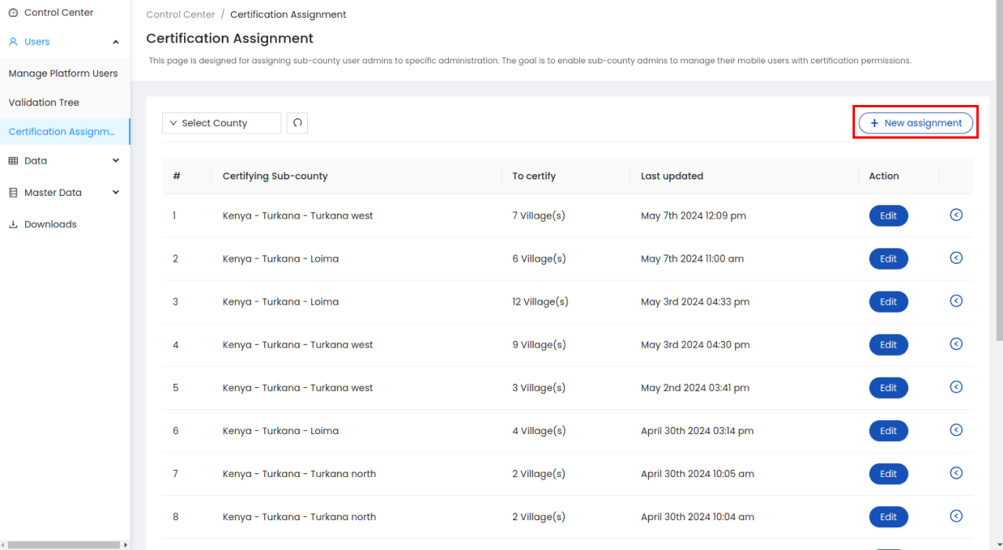Click '12 Village(s)' cell

tap(540, 302)
